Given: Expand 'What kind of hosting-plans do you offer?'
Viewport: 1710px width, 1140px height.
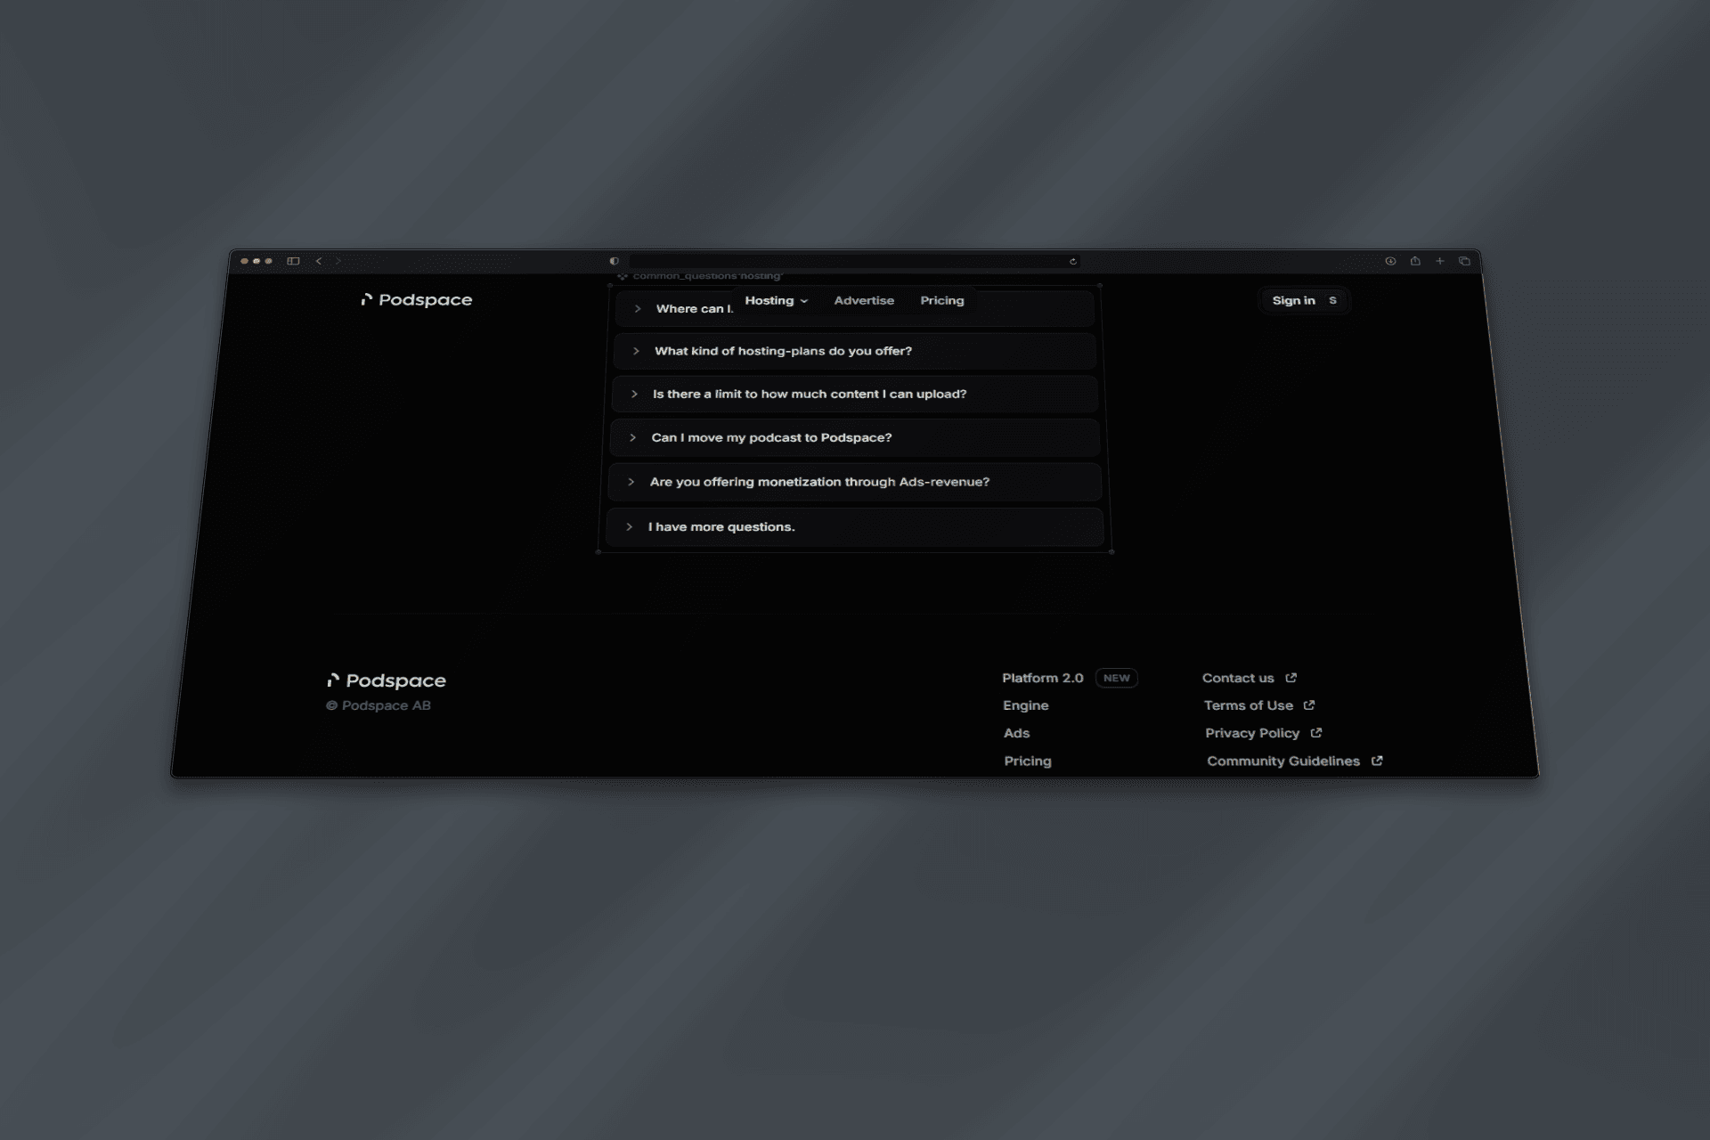Looking at the screenshot, I should (783, 351).
